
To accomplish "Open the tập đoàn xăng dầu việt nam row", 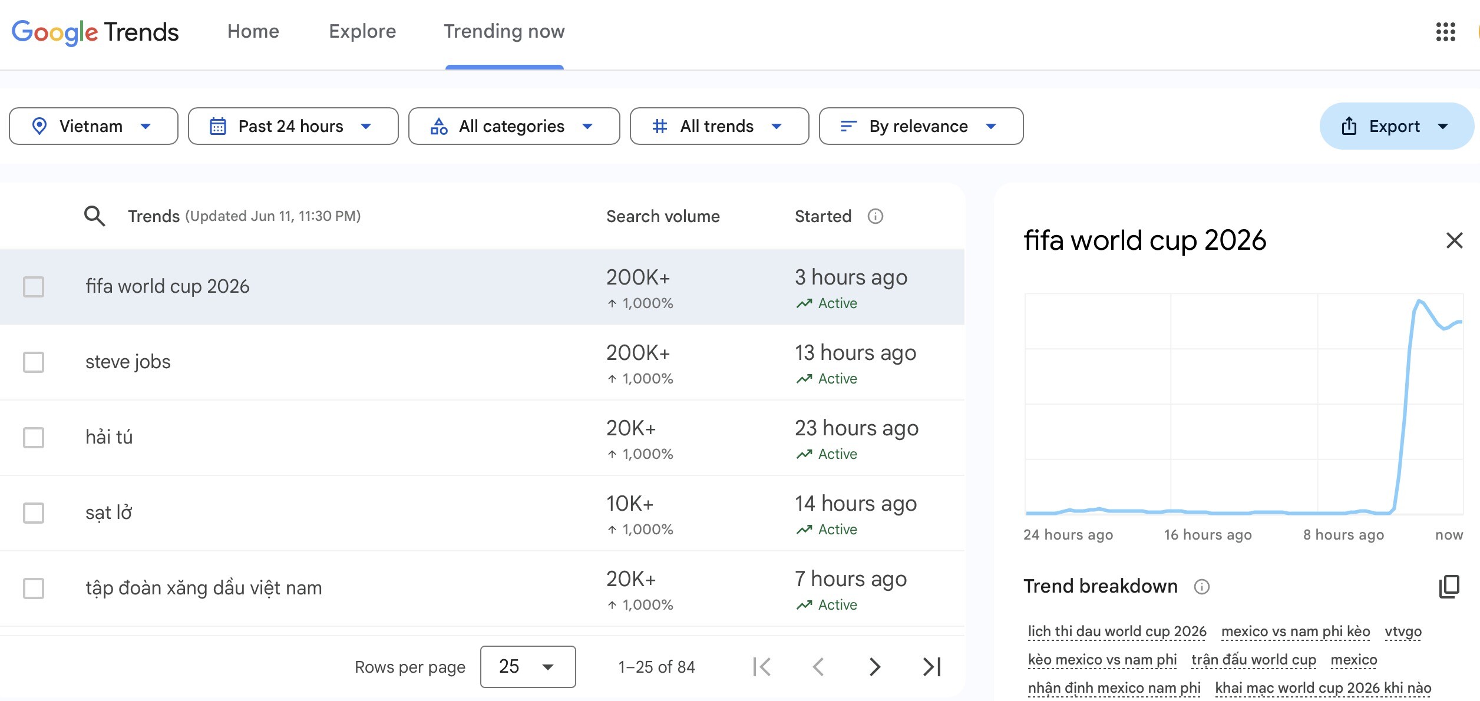I will point(482,588).
